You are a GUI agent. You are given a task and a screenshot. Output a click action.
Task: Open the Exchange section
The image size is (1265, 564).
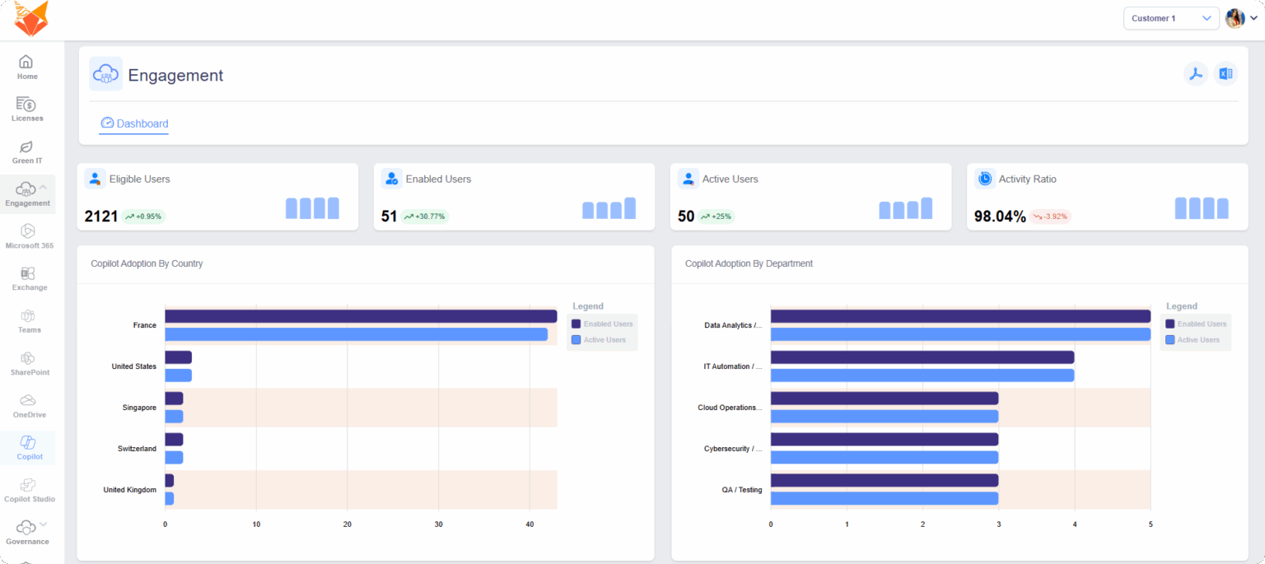(29, 278)
